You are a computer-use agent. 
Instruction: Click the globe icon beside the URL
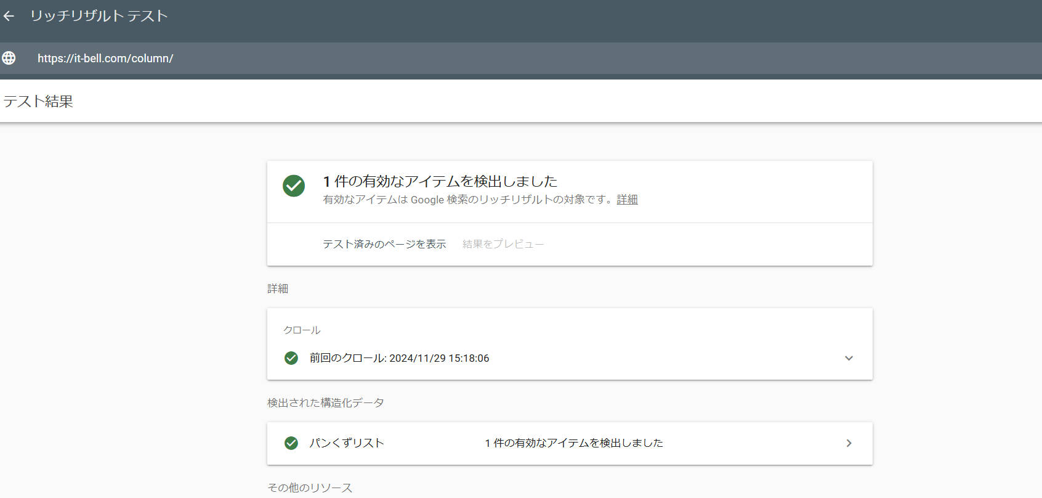9,58
